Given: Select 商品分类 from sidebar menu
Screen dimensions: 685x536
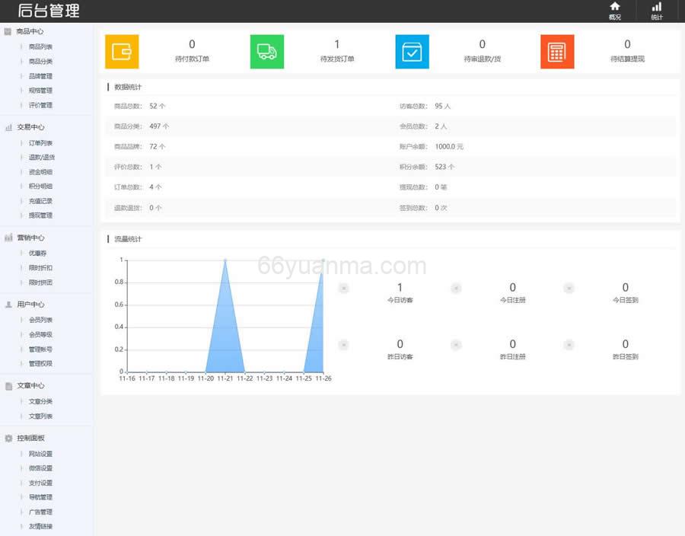Looking at the screenshot, I should click(40, 62).
